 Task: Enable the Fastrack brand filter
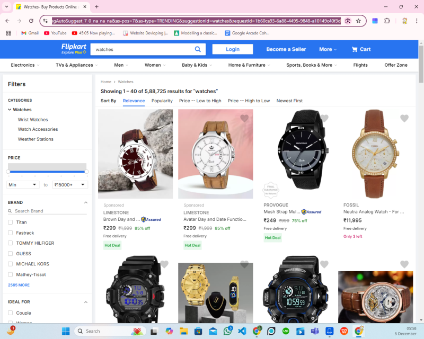[11, 233]
